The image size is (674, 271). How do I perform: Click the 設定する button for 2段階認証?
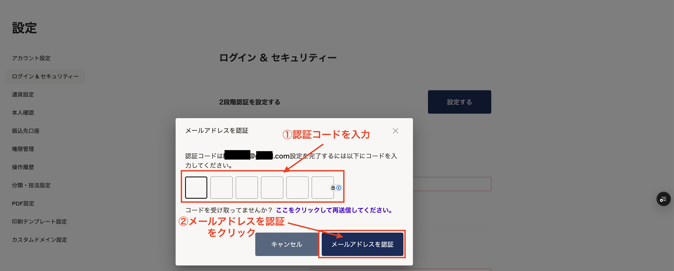459,102
